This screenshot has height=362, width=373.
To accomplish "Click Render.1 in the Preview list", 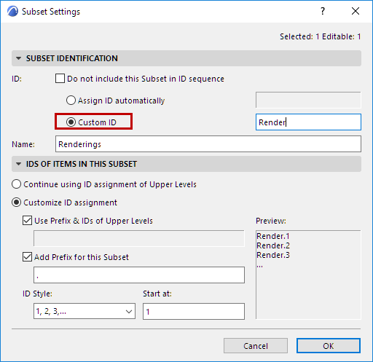I will pyautogui.click(x=273, y=236).
